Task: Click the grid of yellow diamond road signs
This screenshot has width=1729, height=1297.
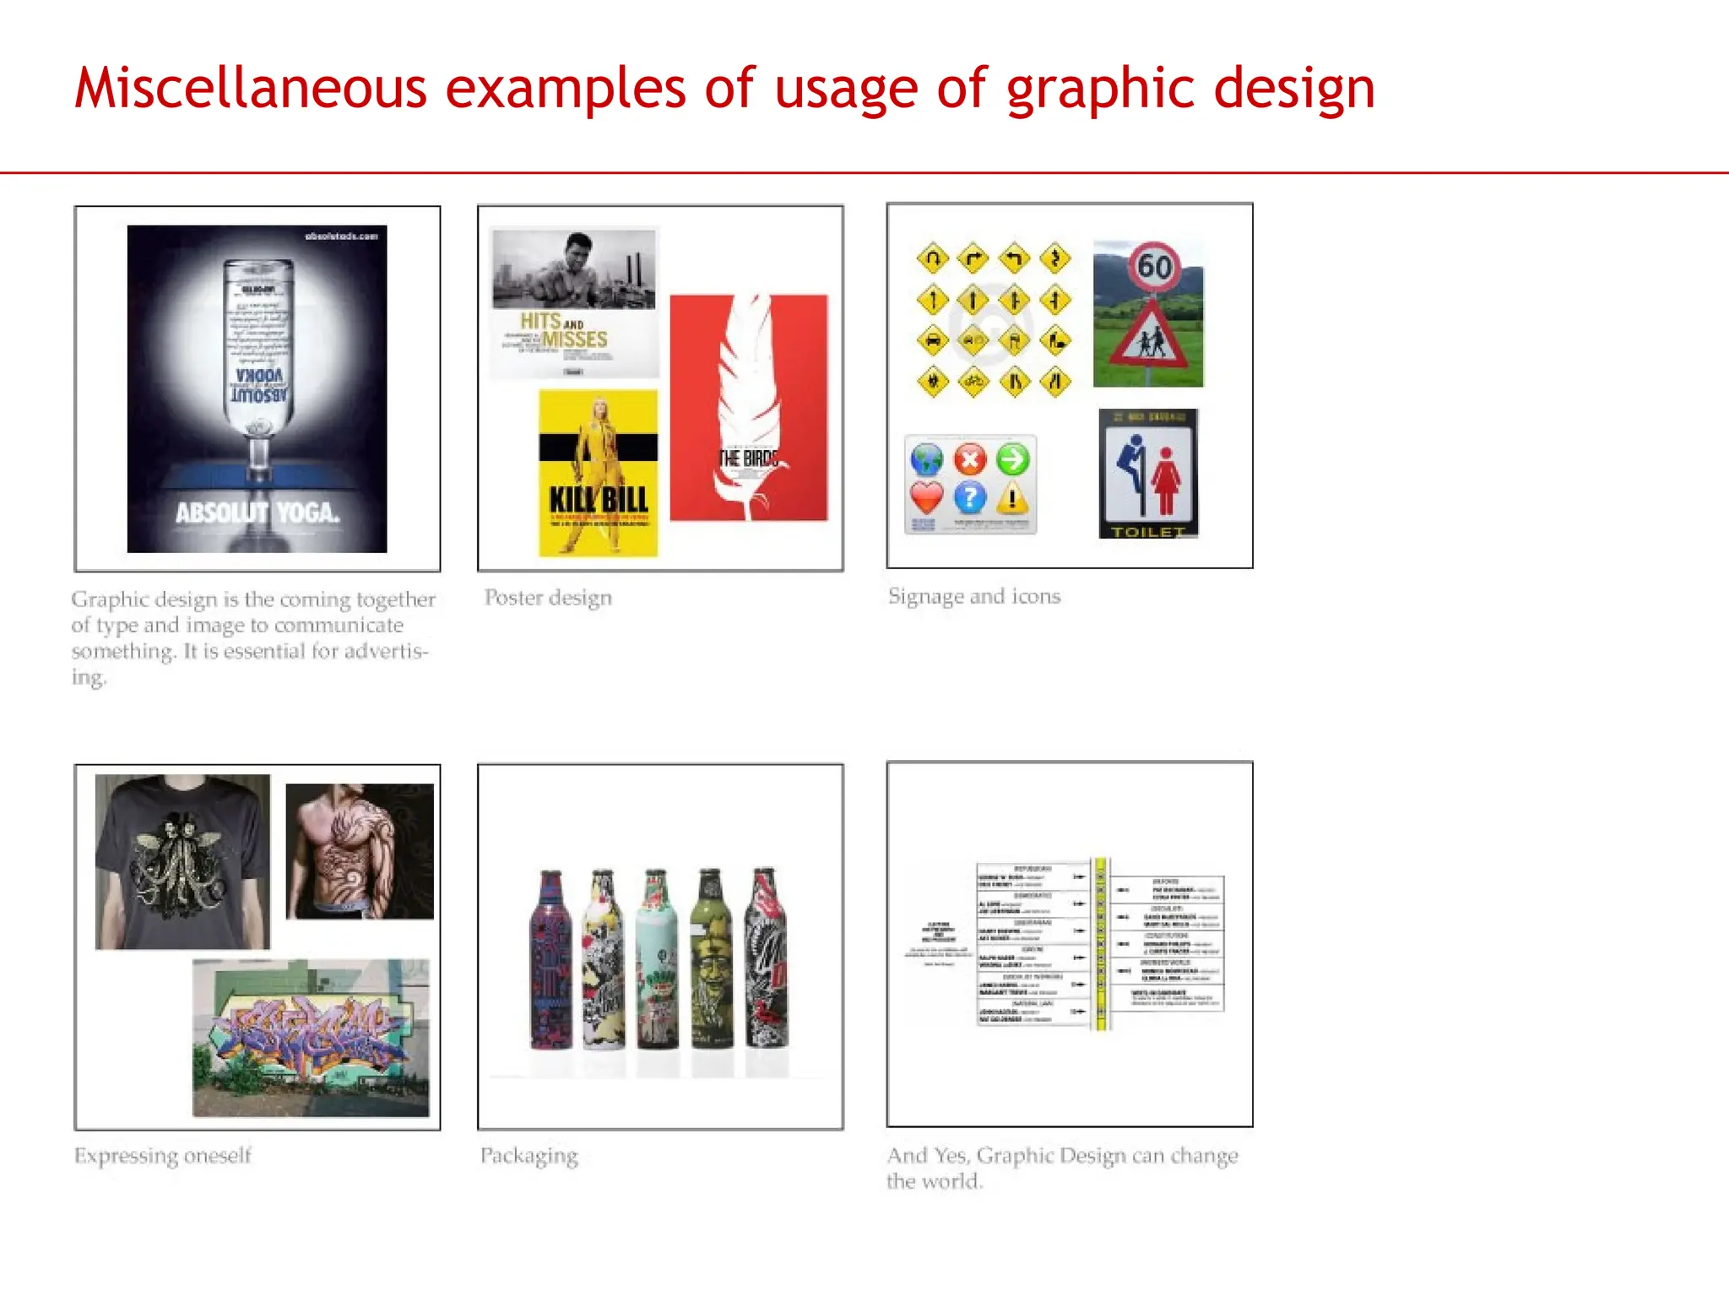Action: point(994,319)
